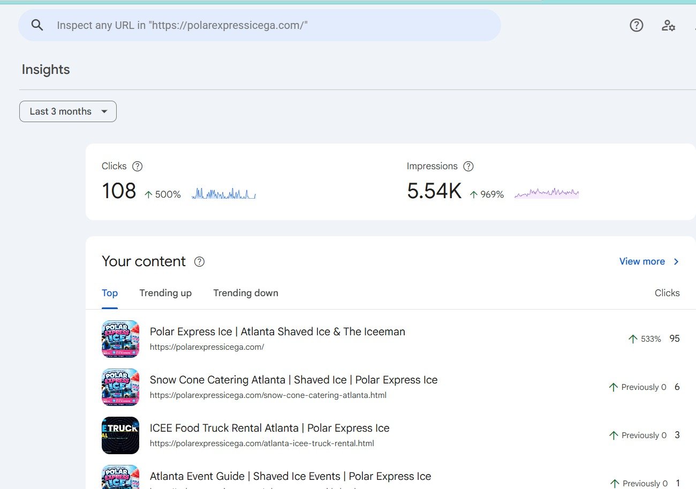This screenshot has height=489, width=696.
Task: Switch to the Trending up tab
Action: click(165, 293)
